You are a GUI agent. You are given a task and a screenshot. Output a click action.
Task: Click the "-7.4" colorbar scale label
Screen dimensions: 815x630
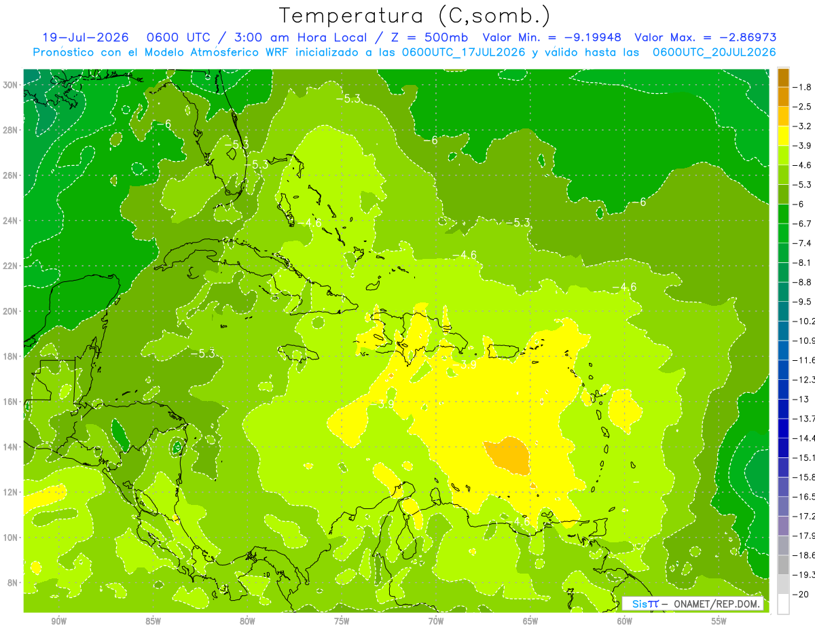coord(803,243)
